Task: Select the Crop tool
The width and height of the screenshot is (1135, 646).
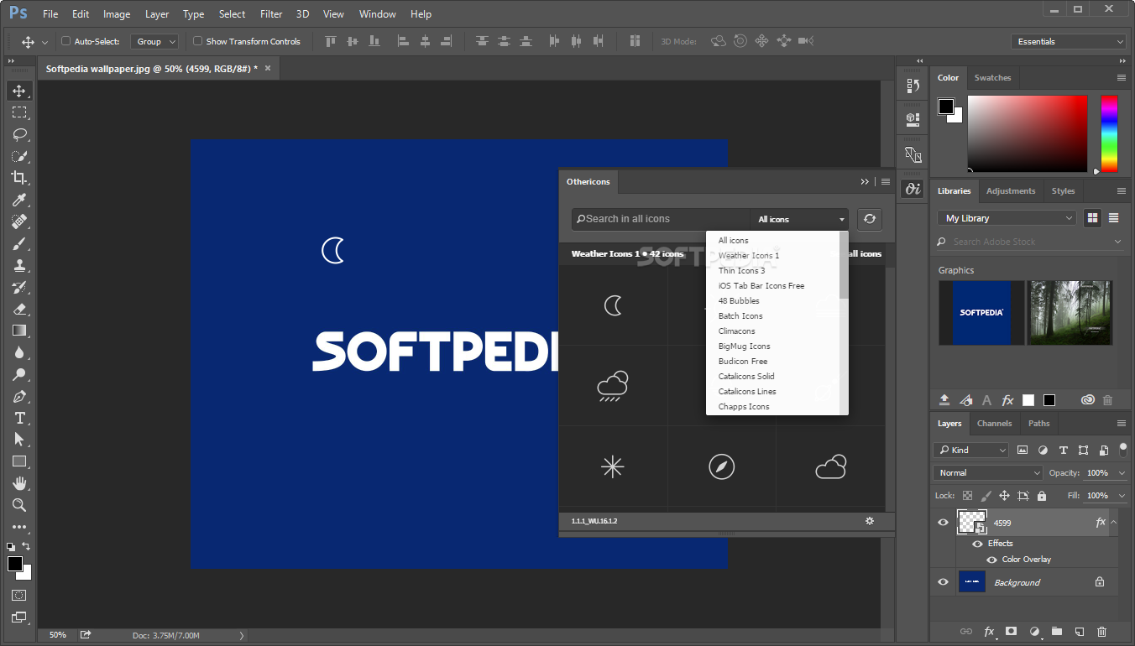Action: tap(19, 178)
